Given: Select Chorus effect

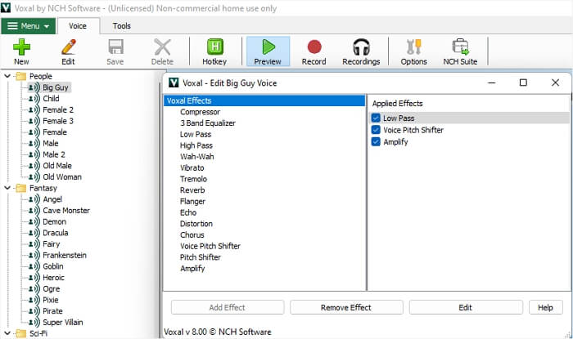Looking at the screenshot, I should pos(192,234).
